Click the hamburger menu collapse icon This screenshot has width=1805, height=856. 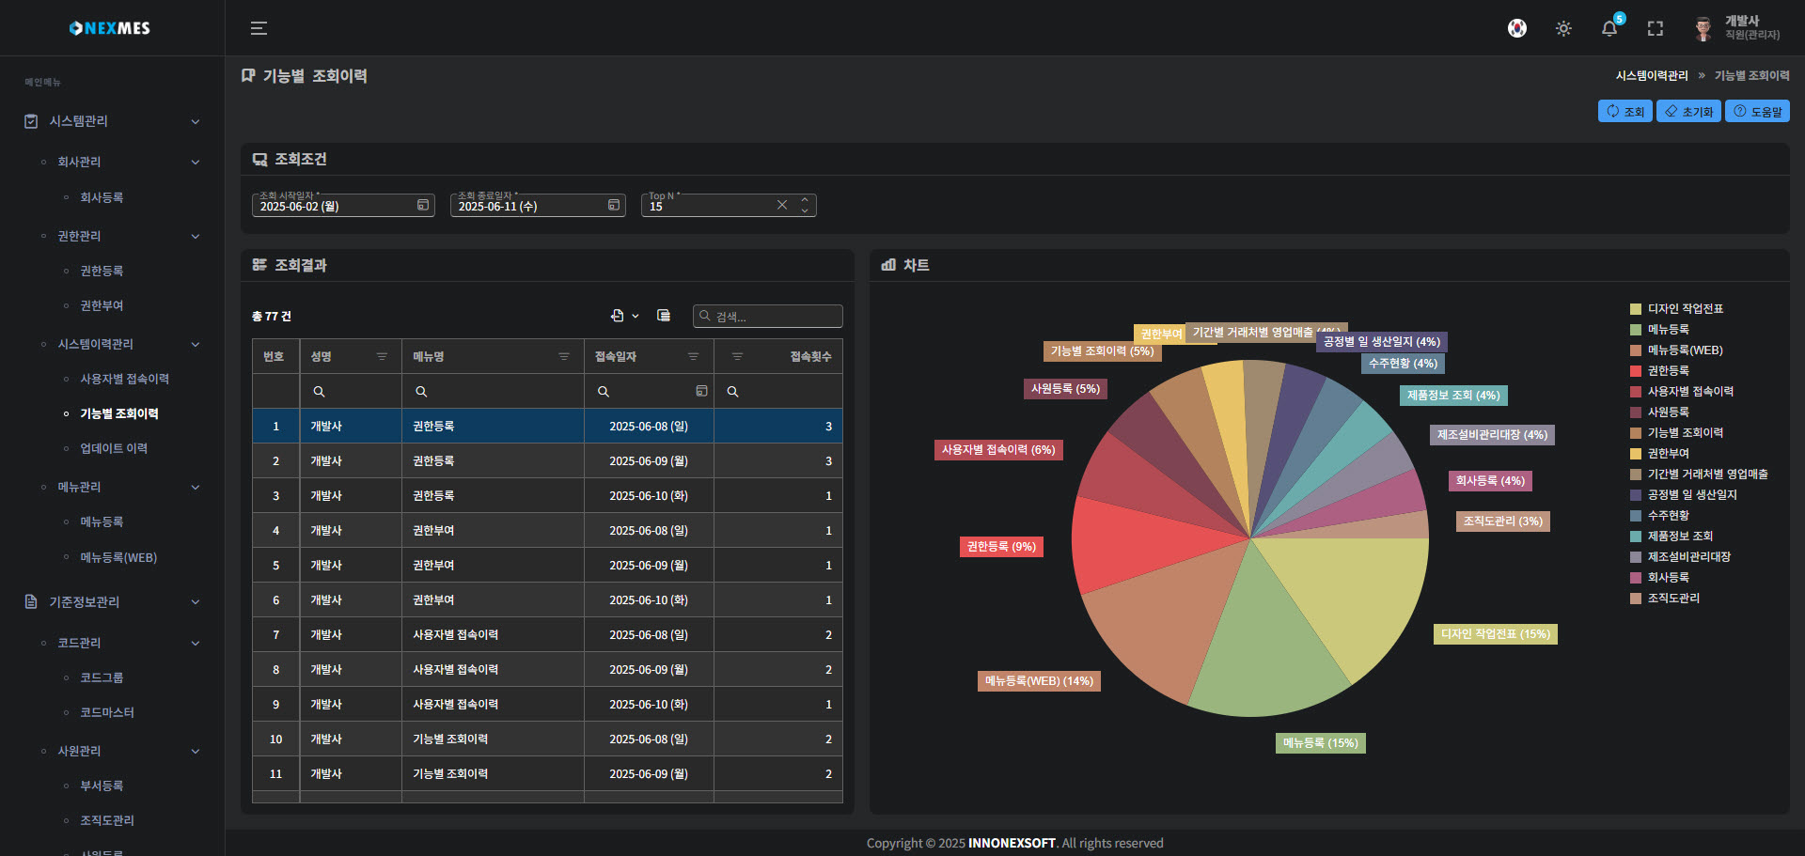click(259, 28)
